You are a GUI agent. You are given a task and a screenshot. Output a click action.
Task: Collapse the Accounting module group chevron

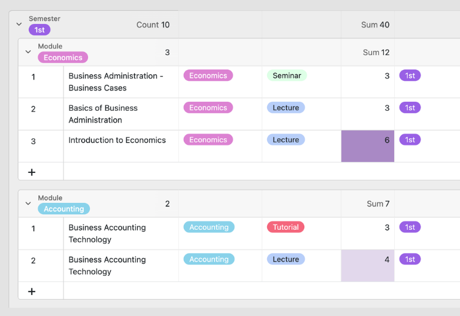(28, 203)
